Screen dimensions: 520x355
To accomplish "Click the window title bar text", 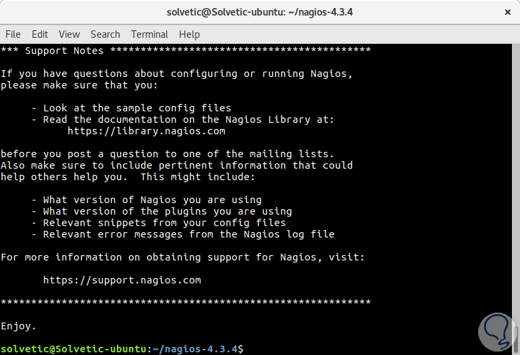I will point(260,12).
